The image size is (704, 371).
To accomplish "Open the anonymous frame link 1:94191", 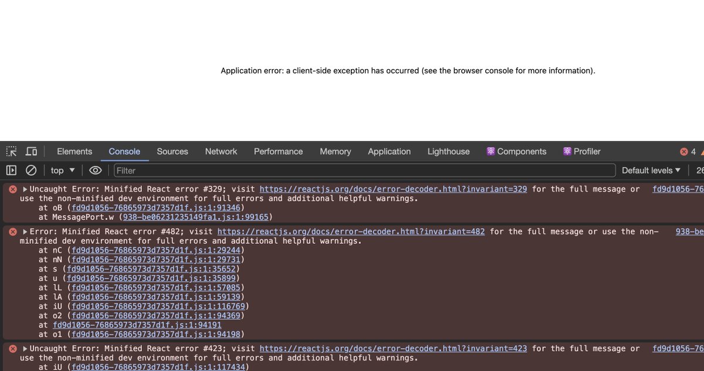I will tap(137, 325).
